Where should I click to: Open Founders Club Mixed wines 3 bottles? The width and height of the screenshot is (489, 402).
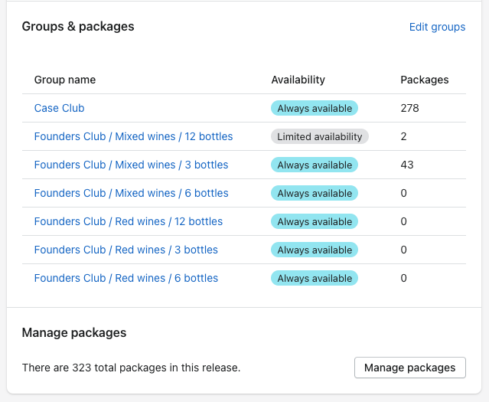(131, 165)
